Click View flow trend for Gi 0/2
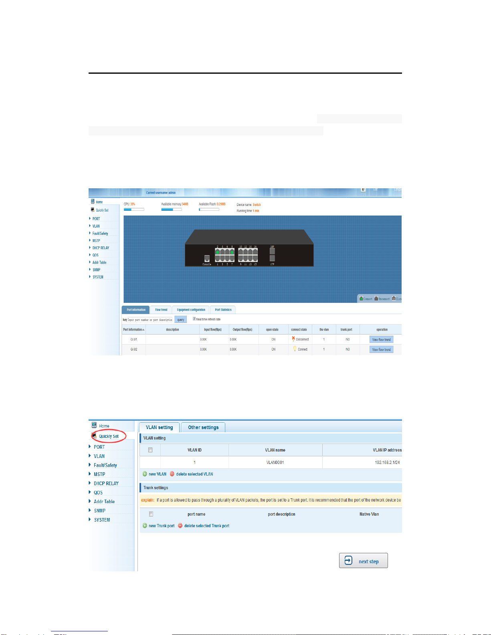 pos(381,349)
